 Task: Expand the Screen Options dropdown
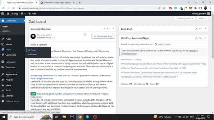coord(185,18)
